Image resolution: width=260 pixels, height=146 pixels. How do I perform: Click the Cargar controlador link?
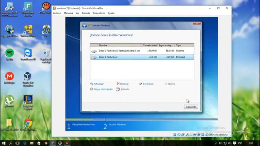pos(101,89)
